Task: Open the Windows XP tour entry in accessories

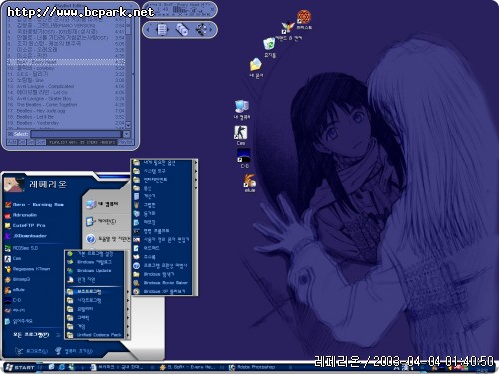Action: 159,292
